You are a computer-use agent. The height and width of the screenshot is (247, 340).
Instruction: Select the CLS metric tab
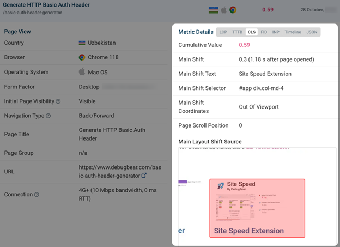252,32
